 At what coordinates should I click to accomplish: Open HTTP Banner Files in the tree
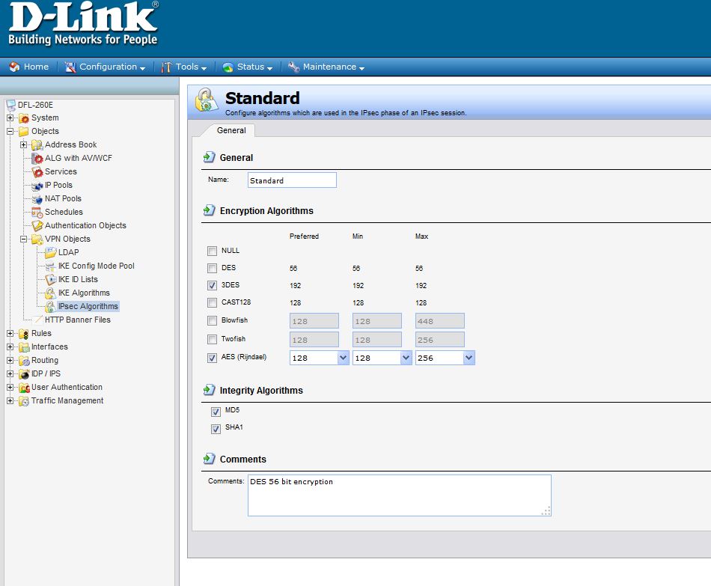(77, 320)
